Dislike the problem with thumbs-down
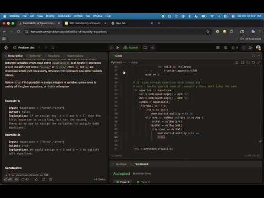This screenshot has height=198, width=264. (16, 179)
